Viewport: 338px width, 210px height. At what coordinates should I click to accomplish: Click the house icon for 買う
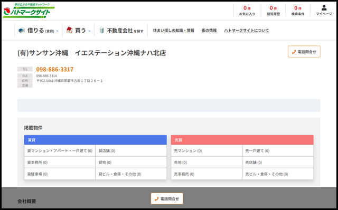point(69,30)
